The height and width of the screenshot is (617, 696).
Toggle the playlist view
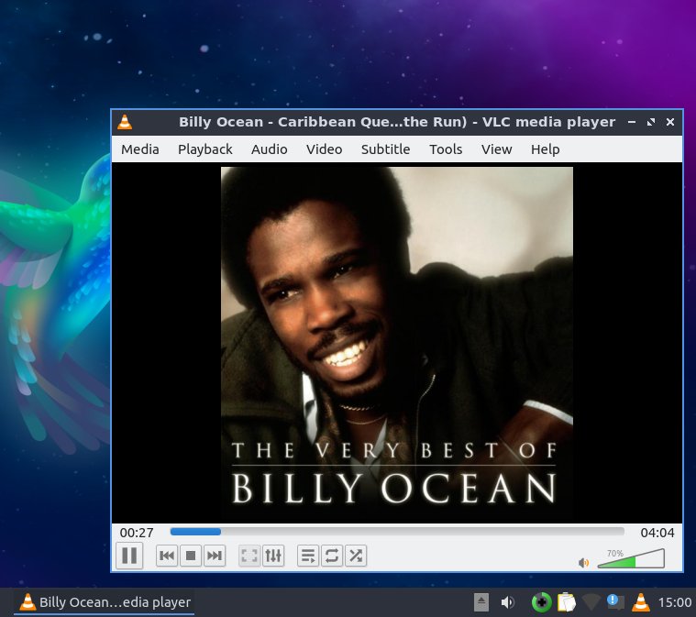(308, 556)
